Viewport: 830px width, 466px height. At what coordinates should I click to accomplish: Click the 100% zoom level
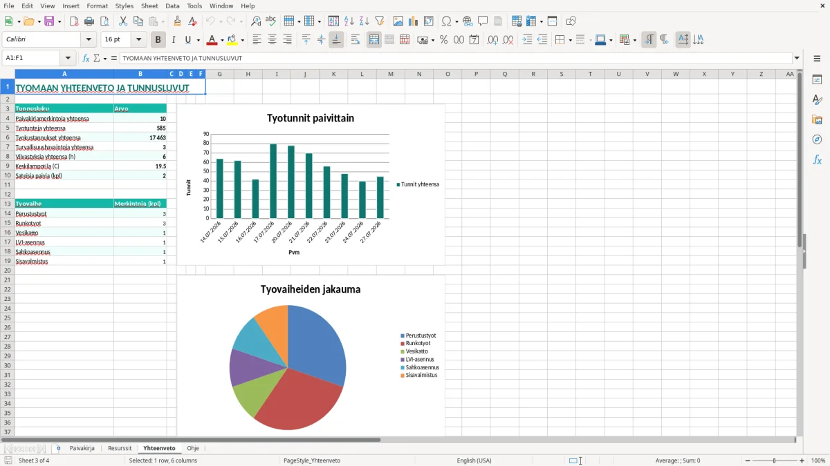click(818, 460)
